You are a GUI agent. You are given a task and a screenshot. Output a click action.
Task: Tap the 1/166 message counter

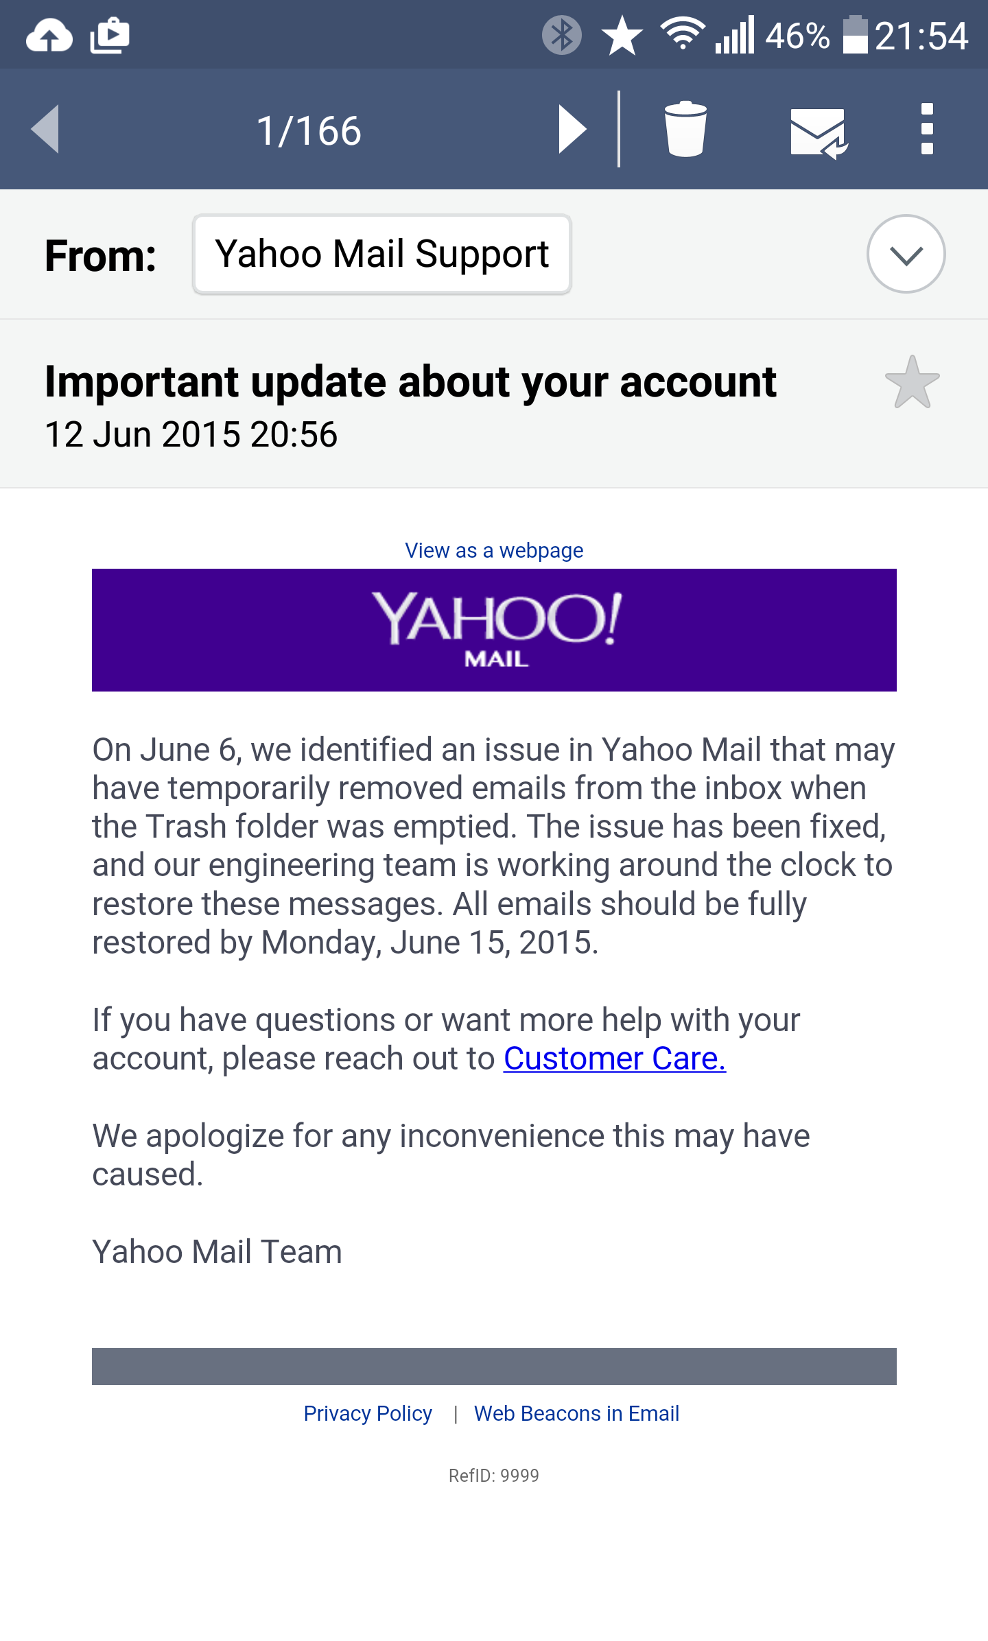tap(309, 130)
